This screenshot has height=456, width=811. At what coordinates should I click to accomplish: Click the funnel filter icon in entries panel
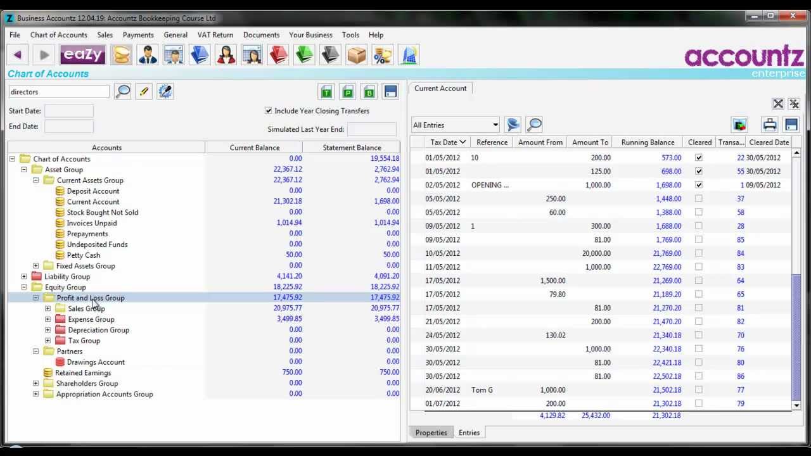[513, 125]
